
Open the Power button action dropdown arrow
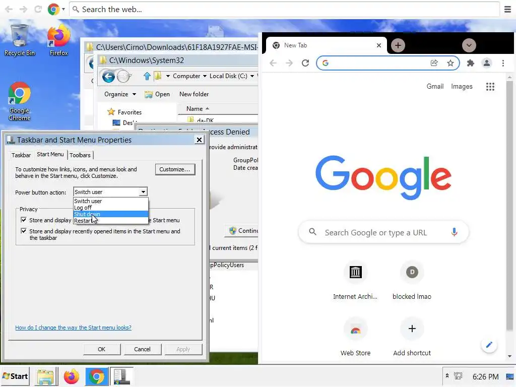(x=143, y=192)
